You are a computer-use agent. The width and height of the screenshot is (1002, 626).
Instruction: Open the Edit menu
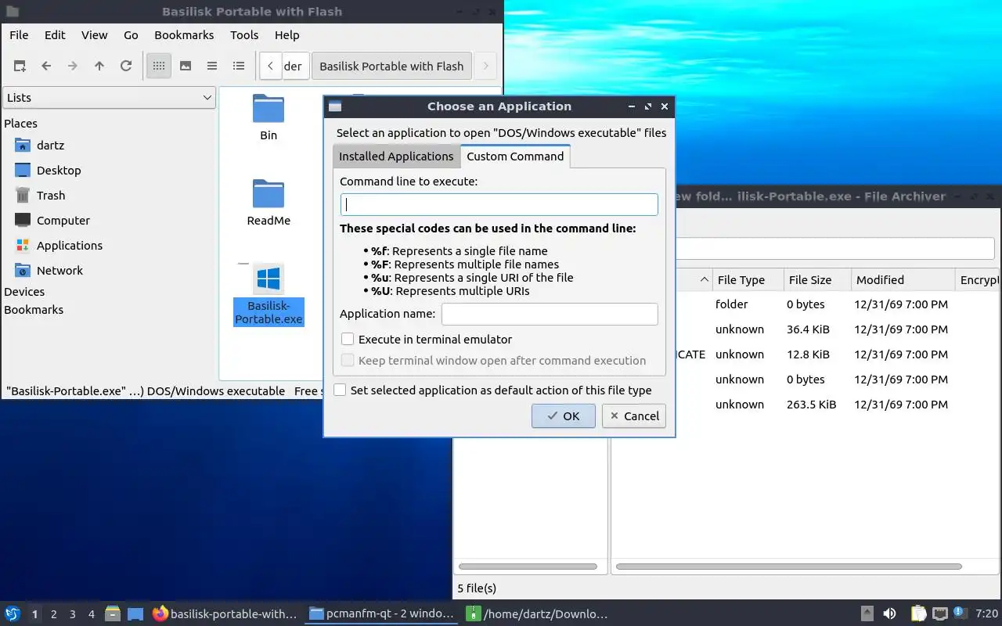55,35
